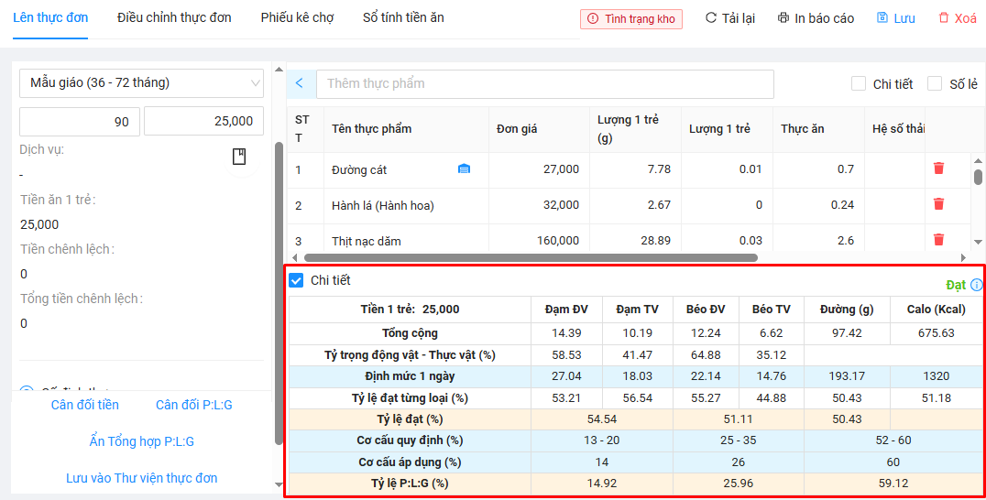Open the Phiếu kê chợ tab
The width and height of the screenshot is (986, 500).
click(297, 17)
